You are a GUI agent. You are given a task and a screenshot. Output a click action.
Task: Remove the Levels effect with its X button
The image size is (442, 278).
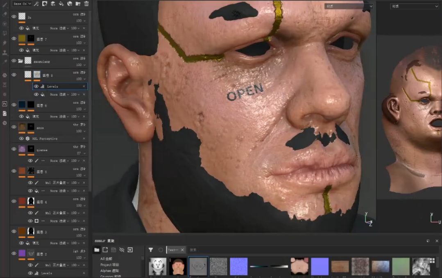[84, 87]
